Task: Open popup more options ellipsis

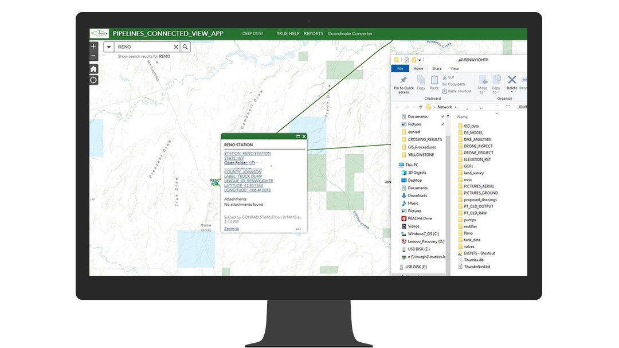Action: point(298,229)
